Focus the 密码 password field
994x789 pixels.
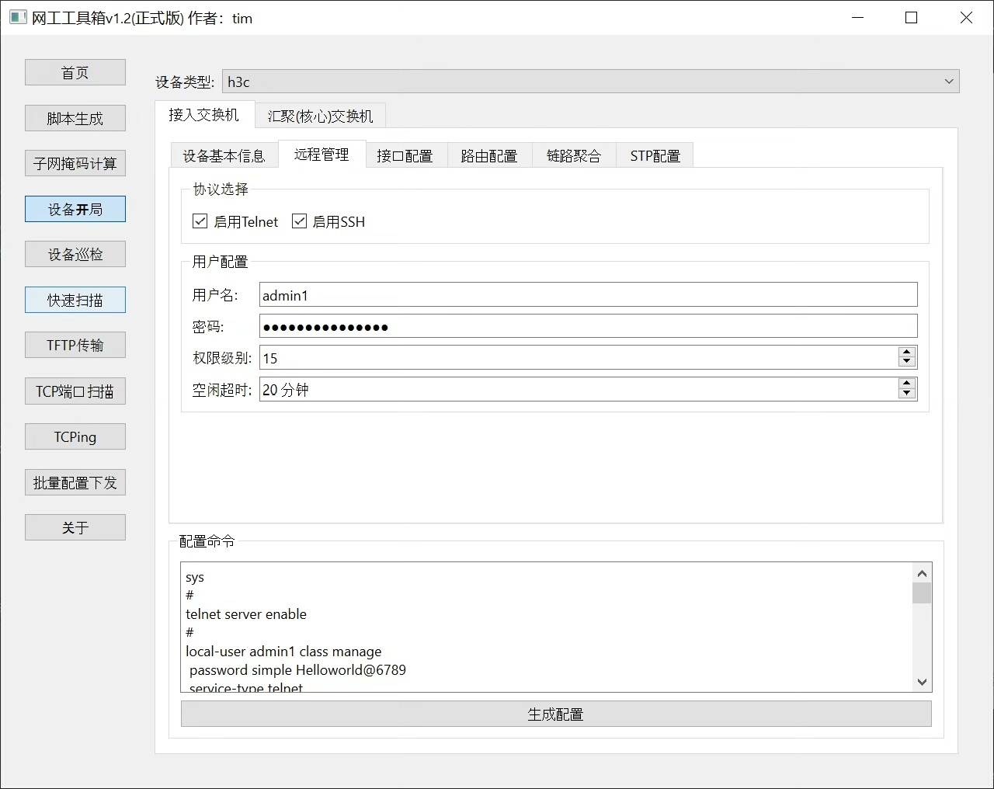[x=588, y=327]
